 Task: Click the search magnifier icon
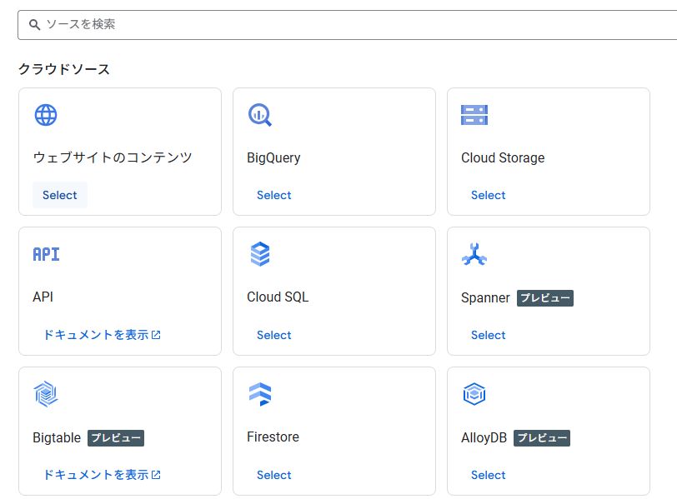[35, 25]
